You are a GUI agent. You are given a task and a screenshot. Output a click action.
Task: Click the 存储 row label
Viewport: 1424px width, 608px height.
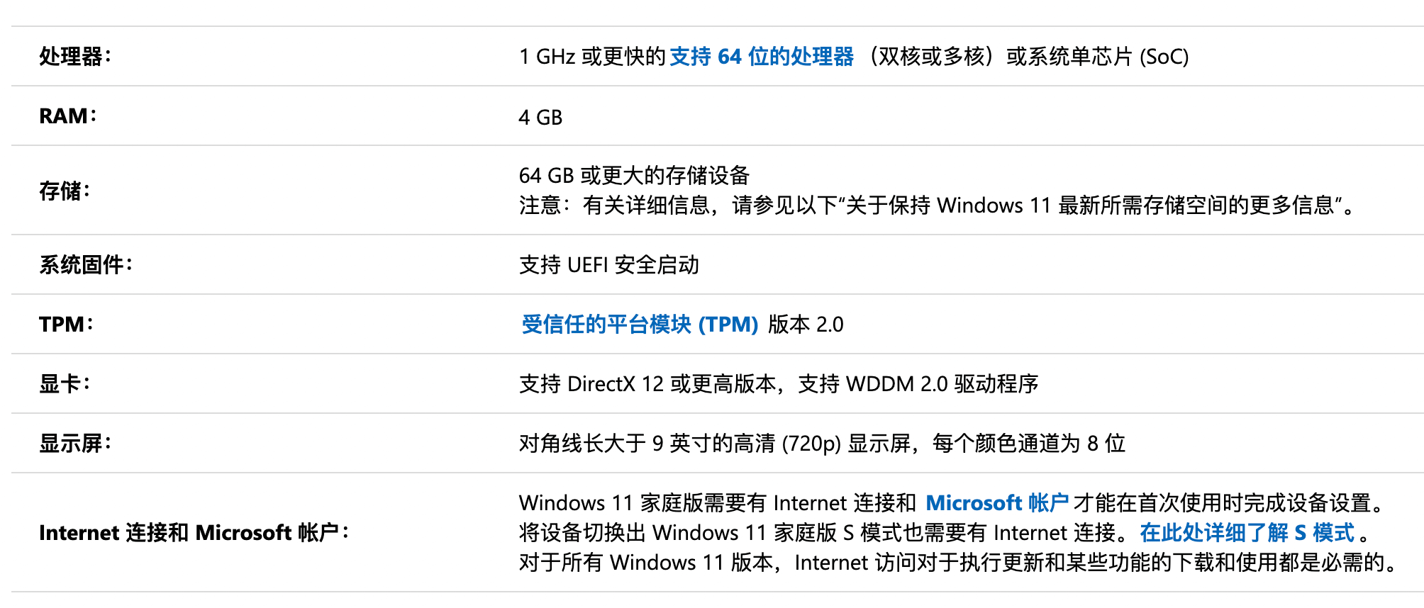click(65, 191)
